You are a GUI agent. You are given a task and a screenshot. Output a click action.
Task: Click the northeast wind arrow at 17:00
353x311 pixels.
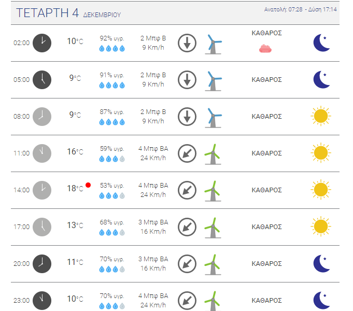pyautogui.click(x=187, y=227)
